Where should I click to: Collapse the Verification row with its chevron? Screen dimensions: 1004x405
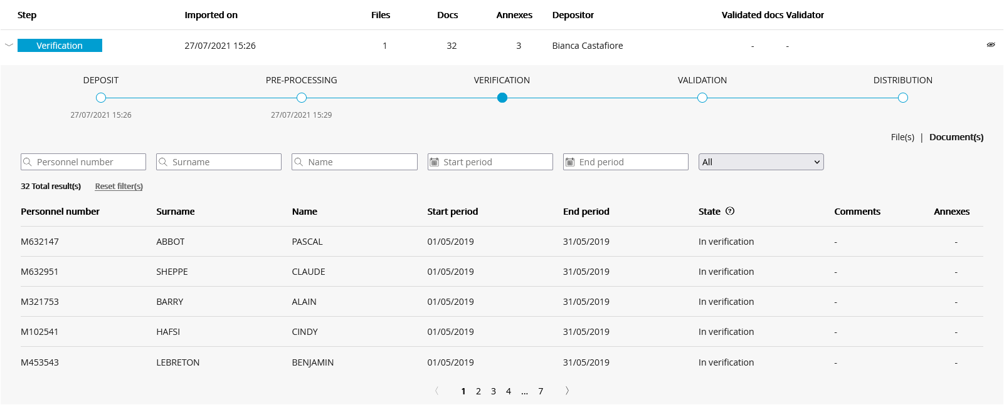pyautogui.click(x=9, y=45)
